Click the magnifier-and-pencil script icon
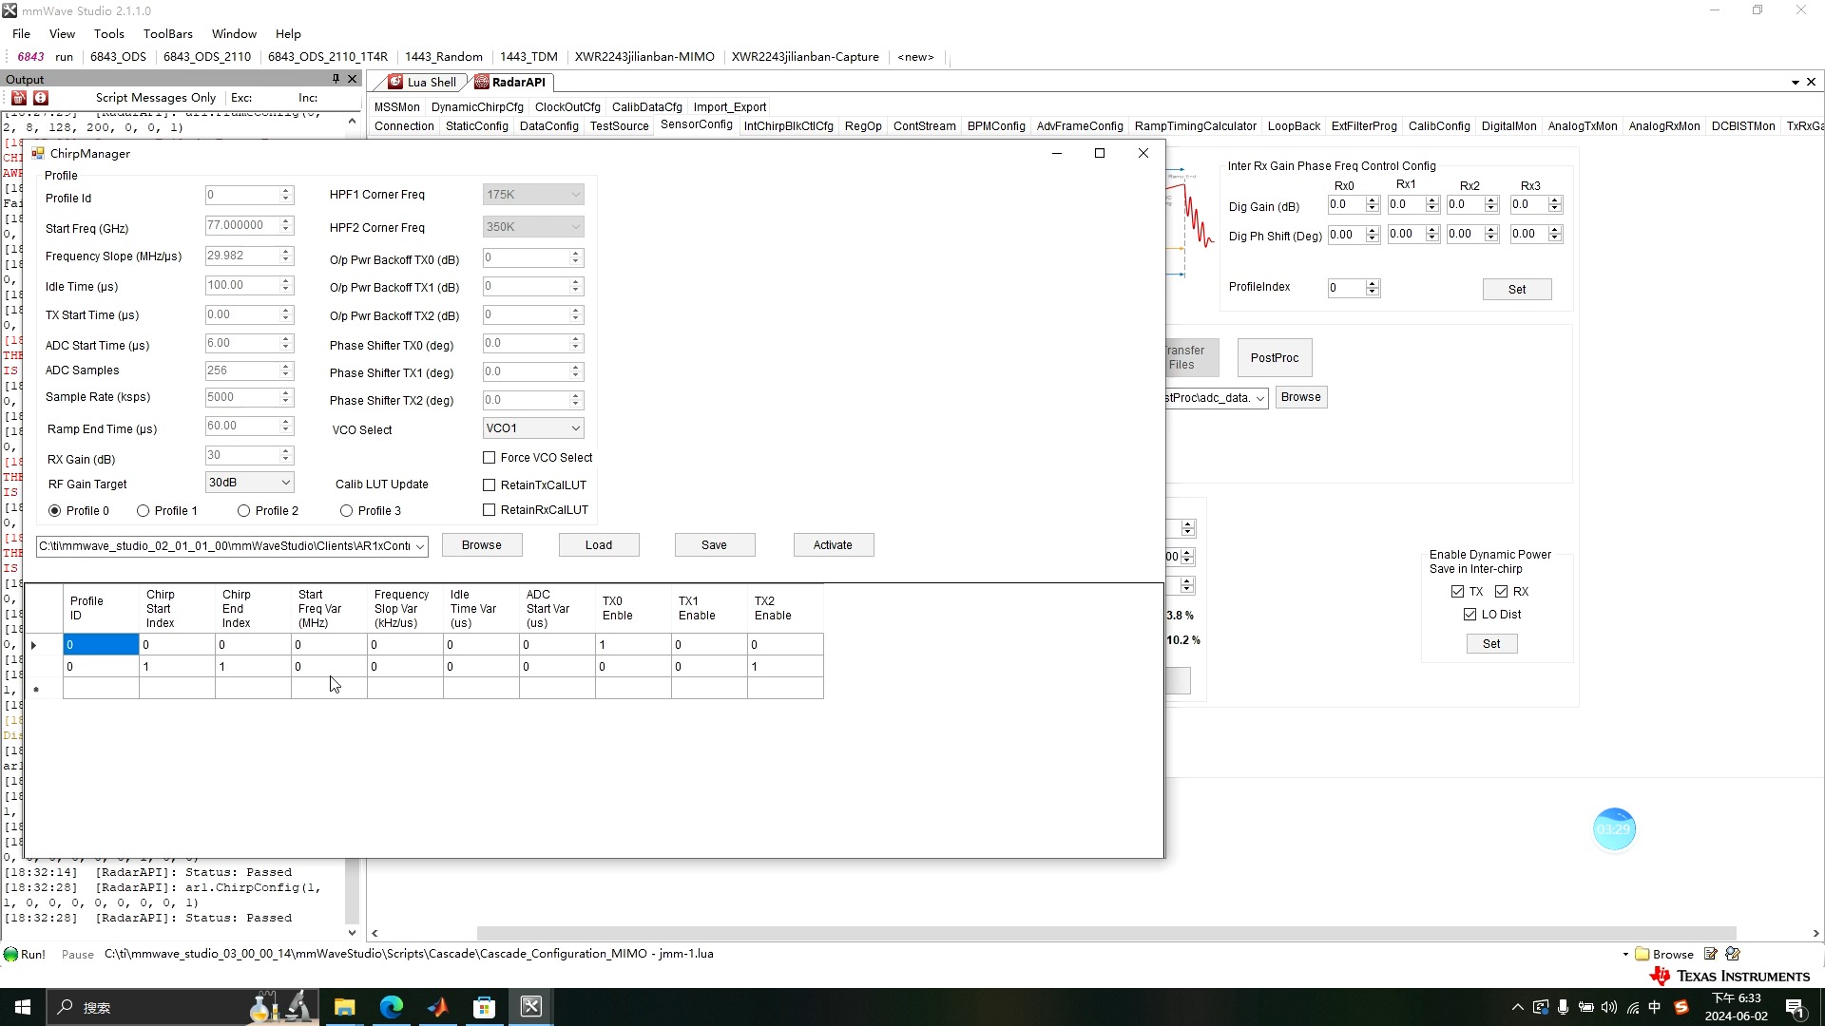Viewport: 1825px width, 1026px height. [x=1733, y=954]
